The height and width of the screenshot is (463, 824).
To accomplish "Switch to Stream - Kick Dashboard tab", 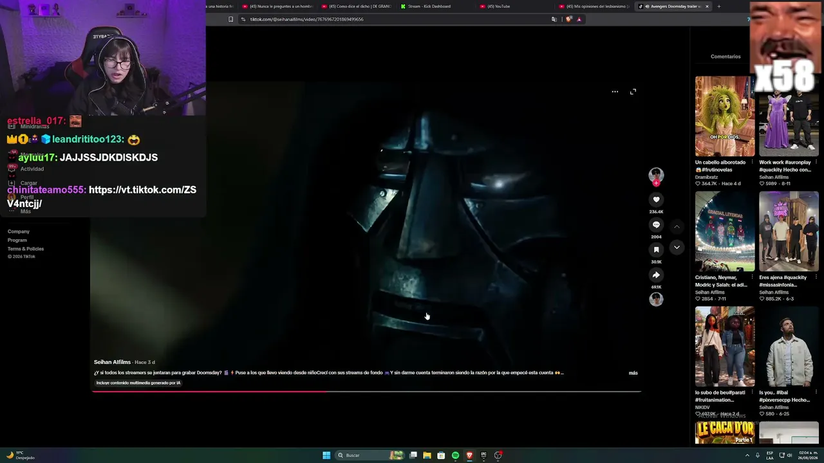I will click(x=436, y=6).
